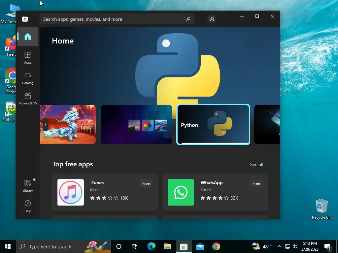This screenshot has height=253, width=338.
Task: Open Mail app from taskbar
Action: 200,246
